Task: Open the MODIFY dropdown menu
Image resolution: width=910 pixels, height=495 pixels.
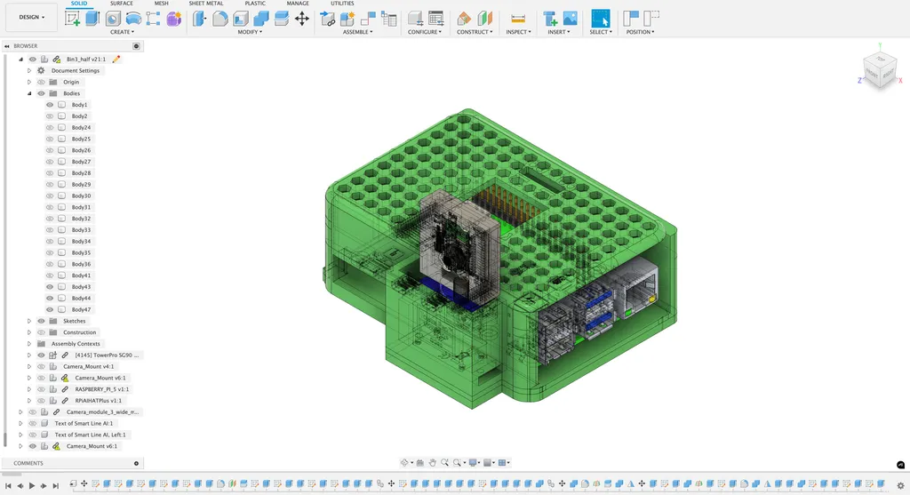Action: [250, 32]
